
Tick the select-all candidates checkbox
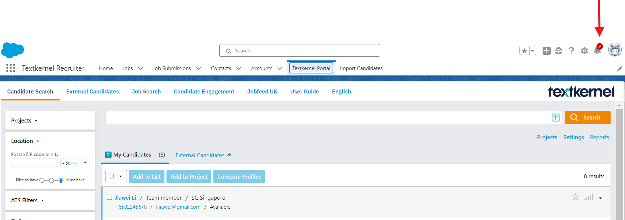(x=112, y=176)
